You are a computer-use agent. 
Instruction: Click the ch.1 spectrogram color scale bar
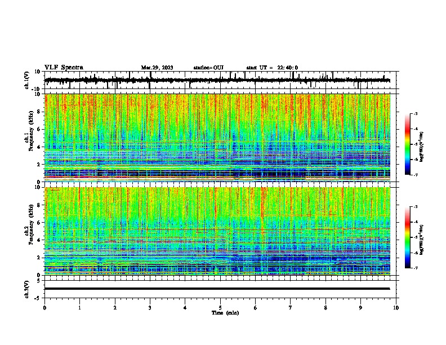(x=408, y=144)
